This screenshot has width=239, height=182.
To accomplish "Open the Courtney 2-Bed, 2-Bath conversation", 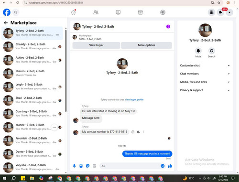I will tap(32, 114).
